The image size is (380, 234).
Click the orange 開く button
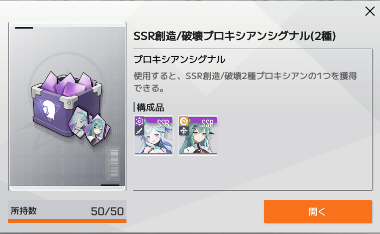click(x=317, y=211)
